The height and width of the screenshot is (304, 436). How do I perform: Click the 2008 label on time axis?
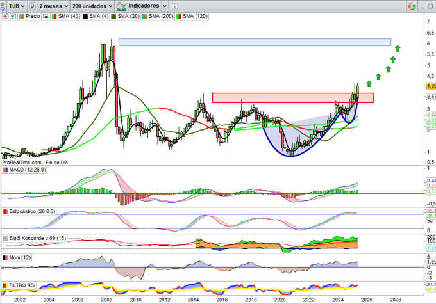[106, 300]
